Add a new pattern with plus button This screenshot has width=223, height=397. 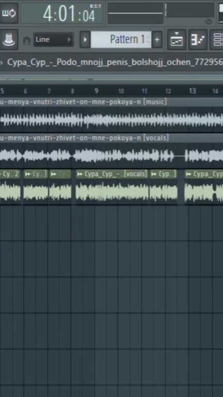tap(157, 39)
